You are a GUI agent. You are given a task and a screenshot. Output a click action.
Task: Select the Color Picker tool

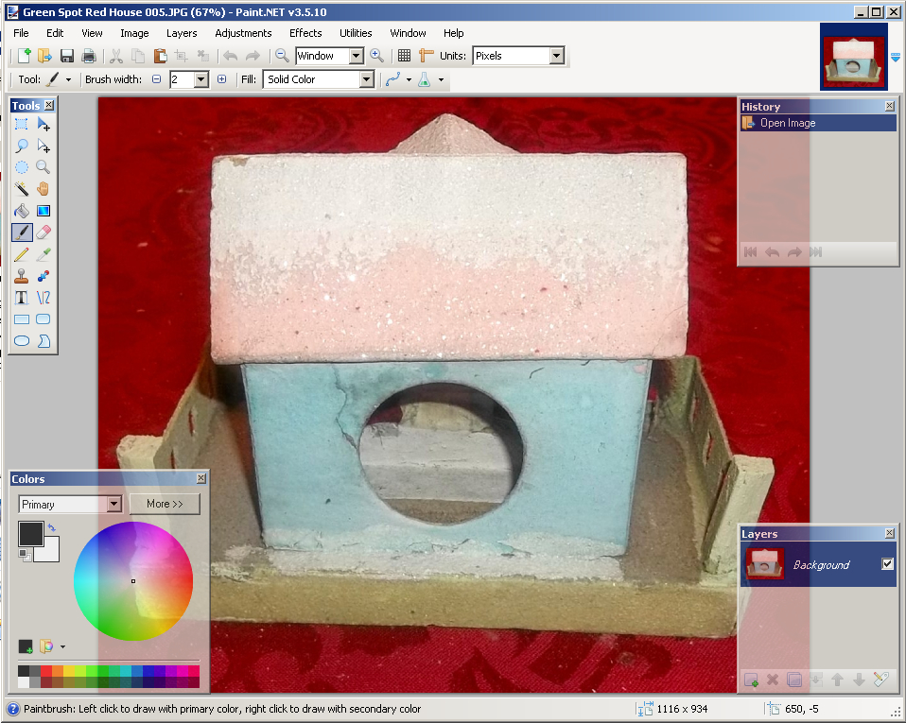click(x=43, y=253)
